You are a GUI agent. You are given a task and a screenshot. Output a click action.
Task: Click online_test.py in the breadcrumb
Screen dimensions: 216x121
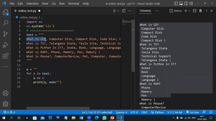(28, 17)
